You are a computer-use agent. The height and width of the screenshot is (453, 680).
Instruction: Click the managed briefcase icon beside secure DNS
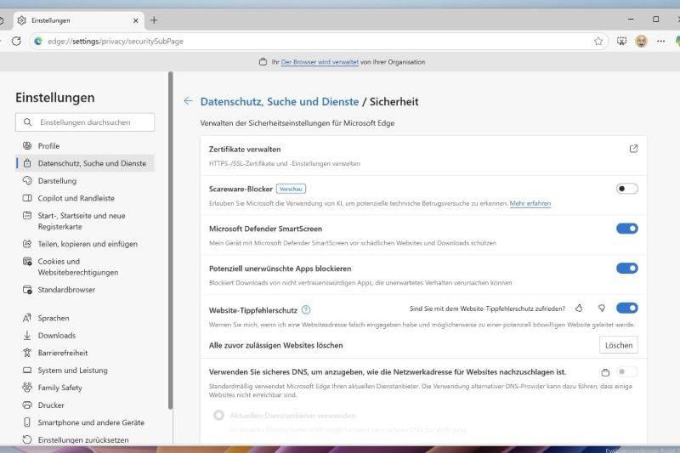[605, 372]
